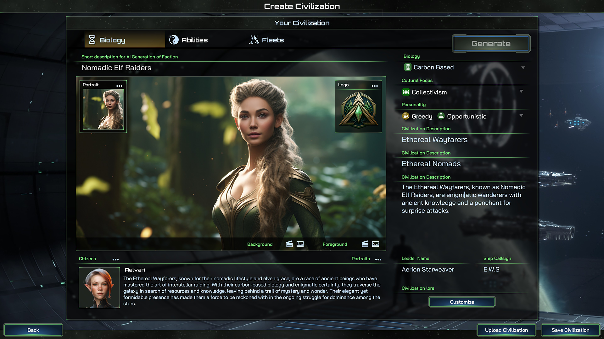Open the Citizens three-dot options menu

[115, 260]
